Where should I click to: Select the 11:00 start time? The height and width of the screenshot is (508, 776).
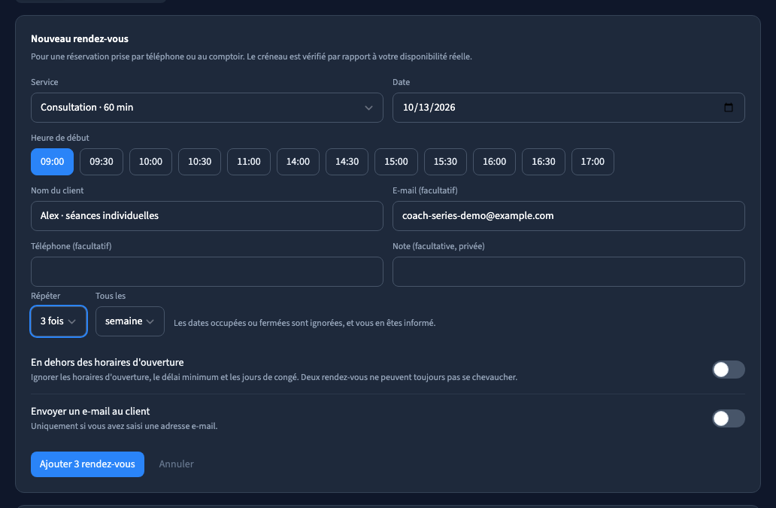point(248,162)
